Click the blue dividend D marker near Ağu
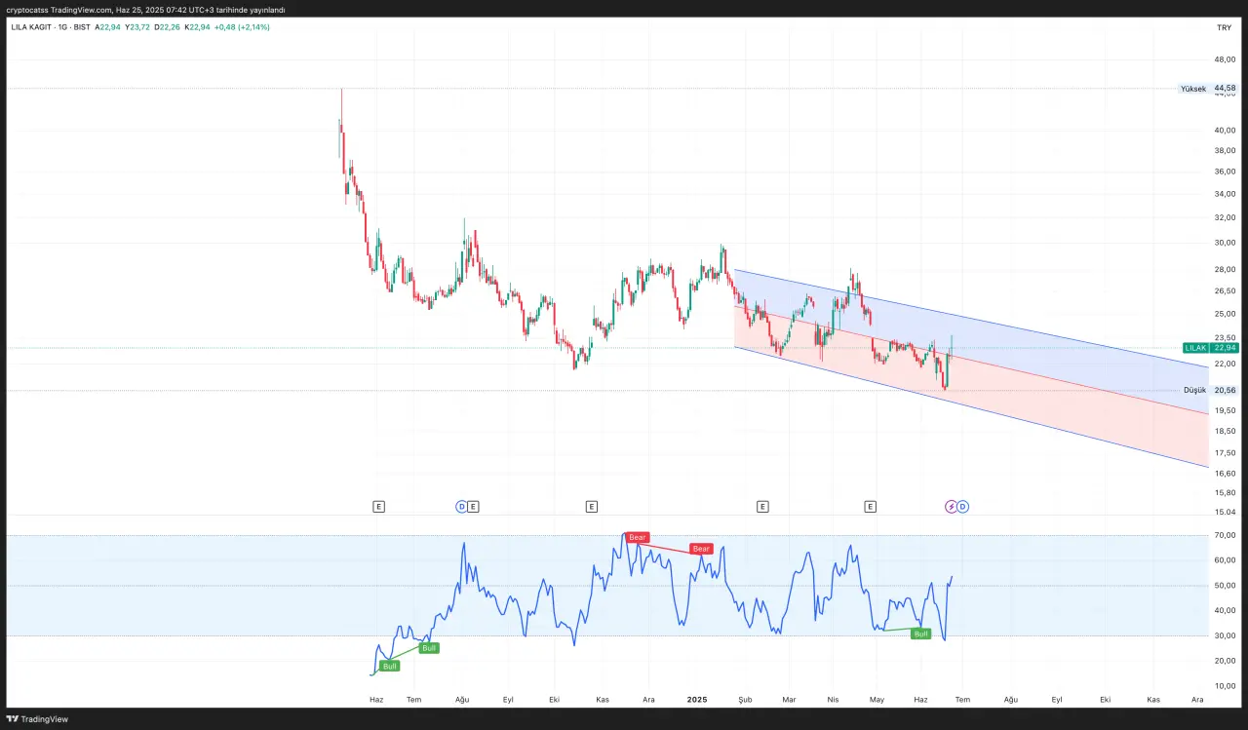 462,506
